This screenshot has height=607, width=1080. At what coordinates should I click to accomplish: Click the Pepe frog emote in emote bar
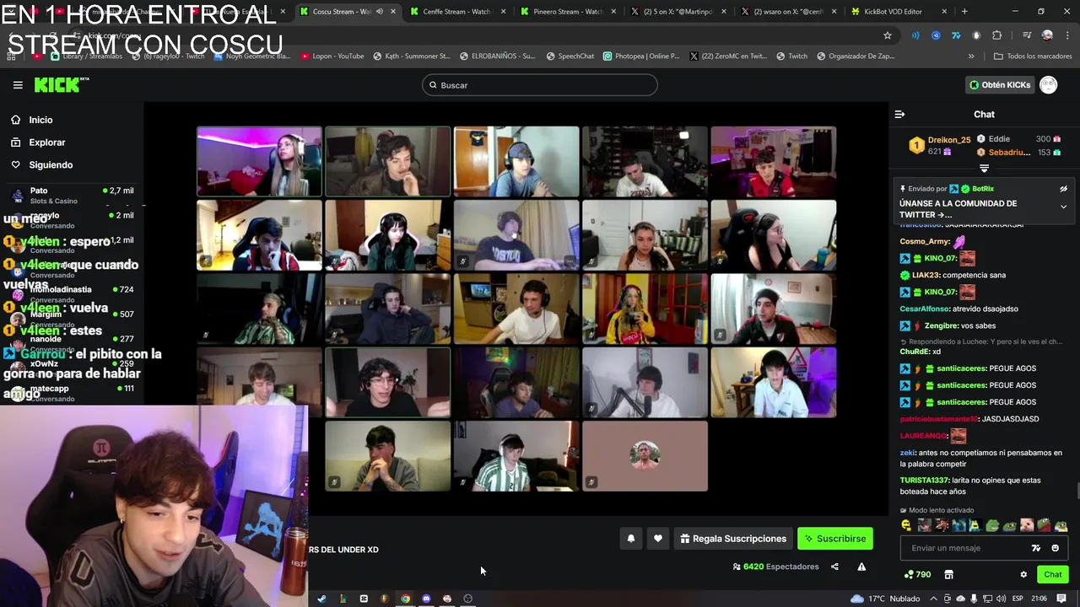992,525
